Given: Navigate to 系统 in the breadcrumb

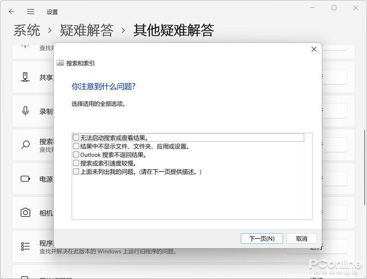Looking at the screenshot, I should click(27, 30).
